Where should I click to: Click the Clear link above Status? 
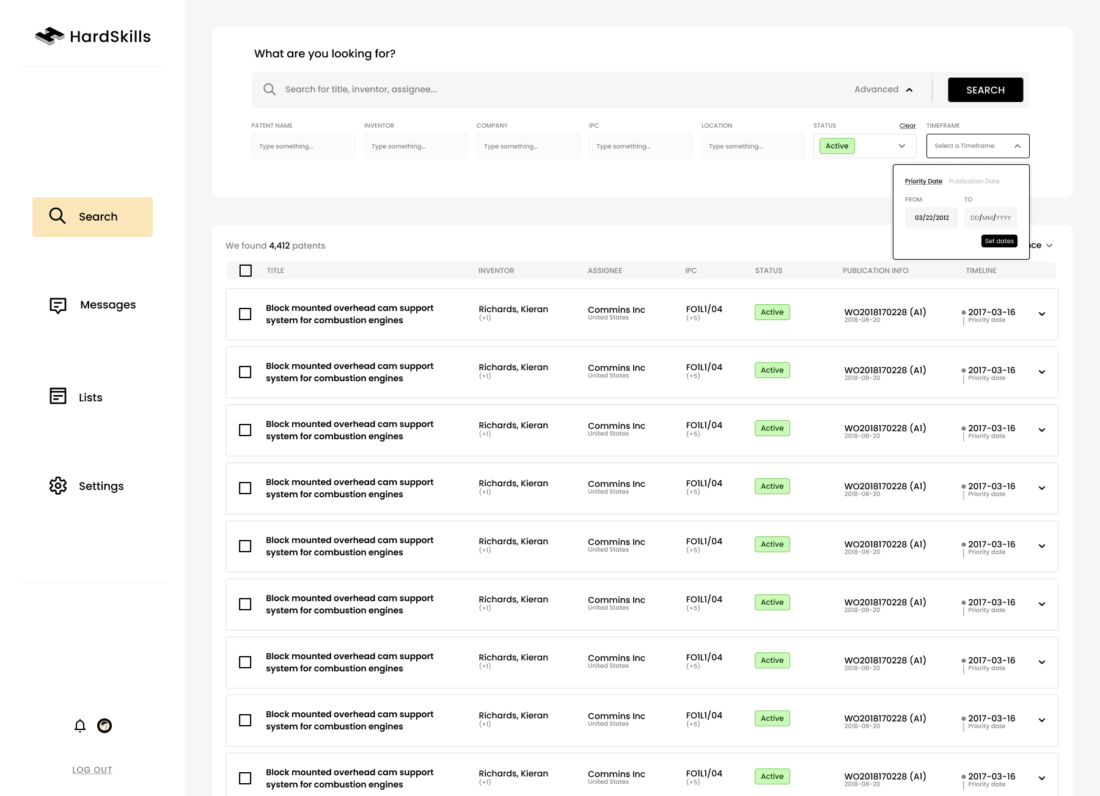[x=908, y=126]
